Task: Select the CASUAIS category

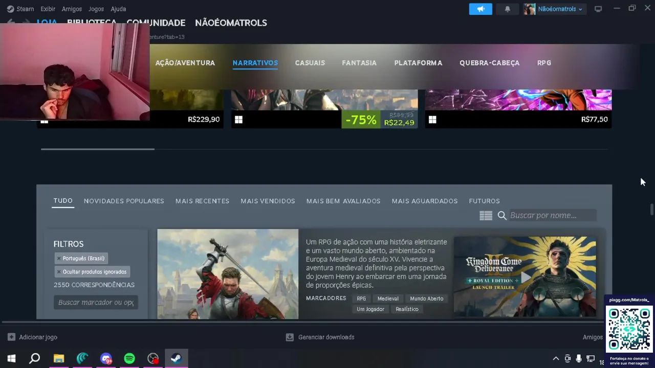Action: pos(310,63)
